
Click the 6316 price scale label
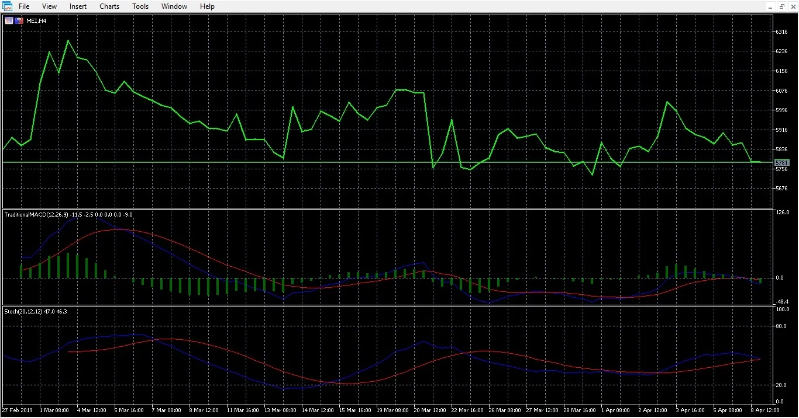coord(781,32)
